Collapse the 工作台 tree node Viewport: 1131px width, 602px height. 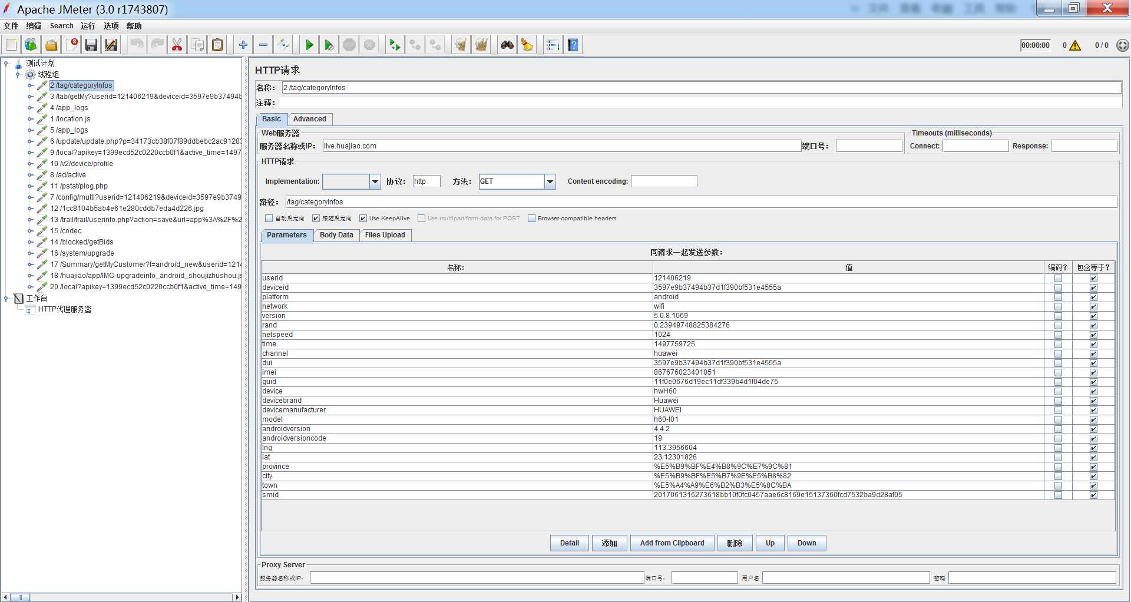point(6,298)
